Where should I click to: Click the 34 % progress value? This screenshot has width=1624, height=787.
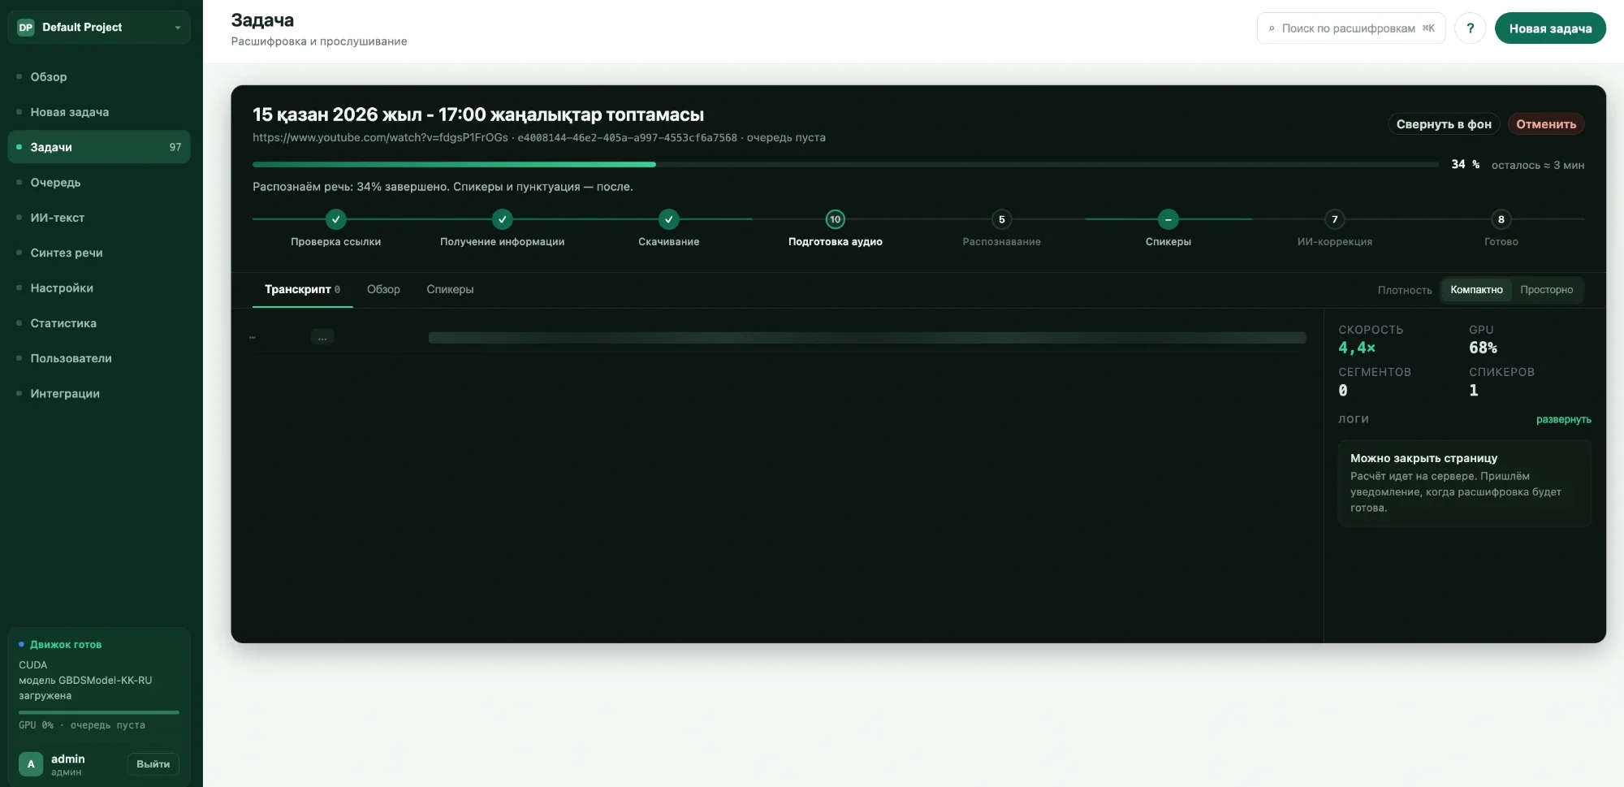pos(1466,165)
